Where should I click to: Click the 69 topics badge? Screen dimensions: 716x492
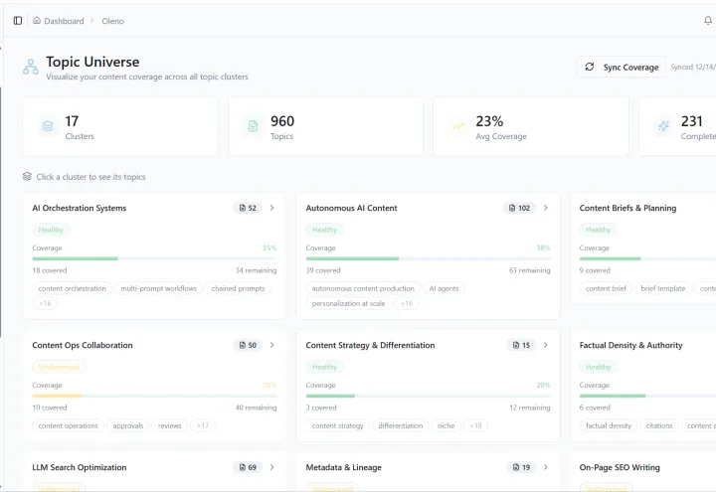(x=248, y=467)
